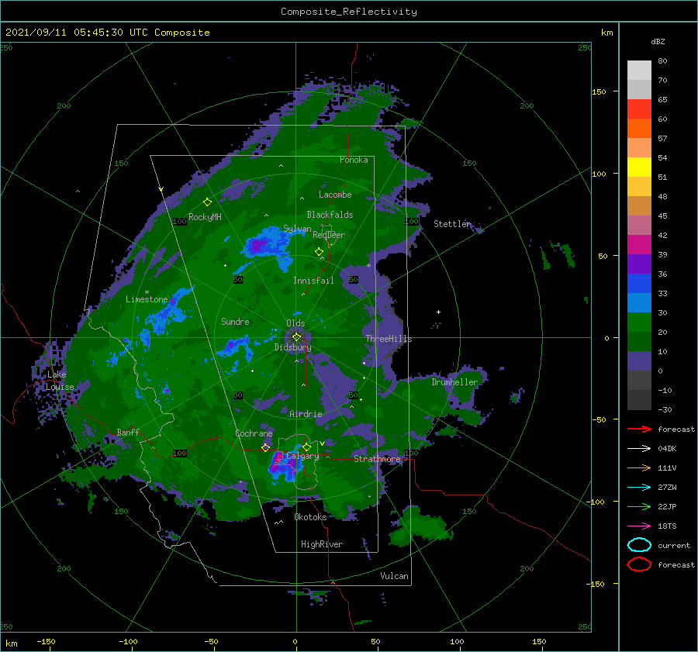
Task: Click the purple 39-36 dBZ swatch
Action: (639, 264)
